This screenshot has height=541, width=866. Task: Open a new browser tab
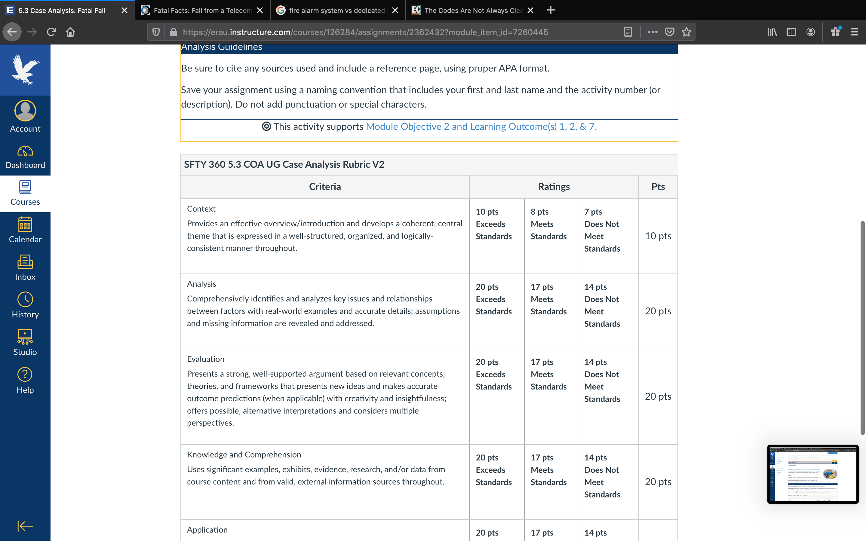(551, 11)
